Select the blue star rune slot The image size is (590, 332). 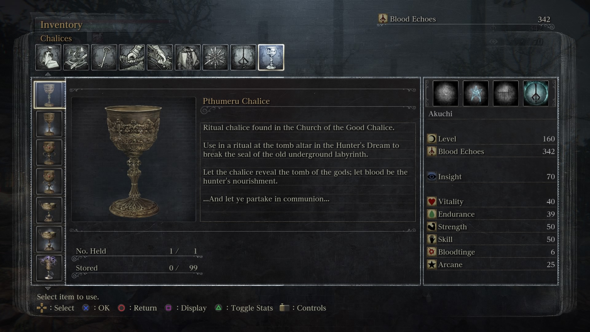point(475,93)
